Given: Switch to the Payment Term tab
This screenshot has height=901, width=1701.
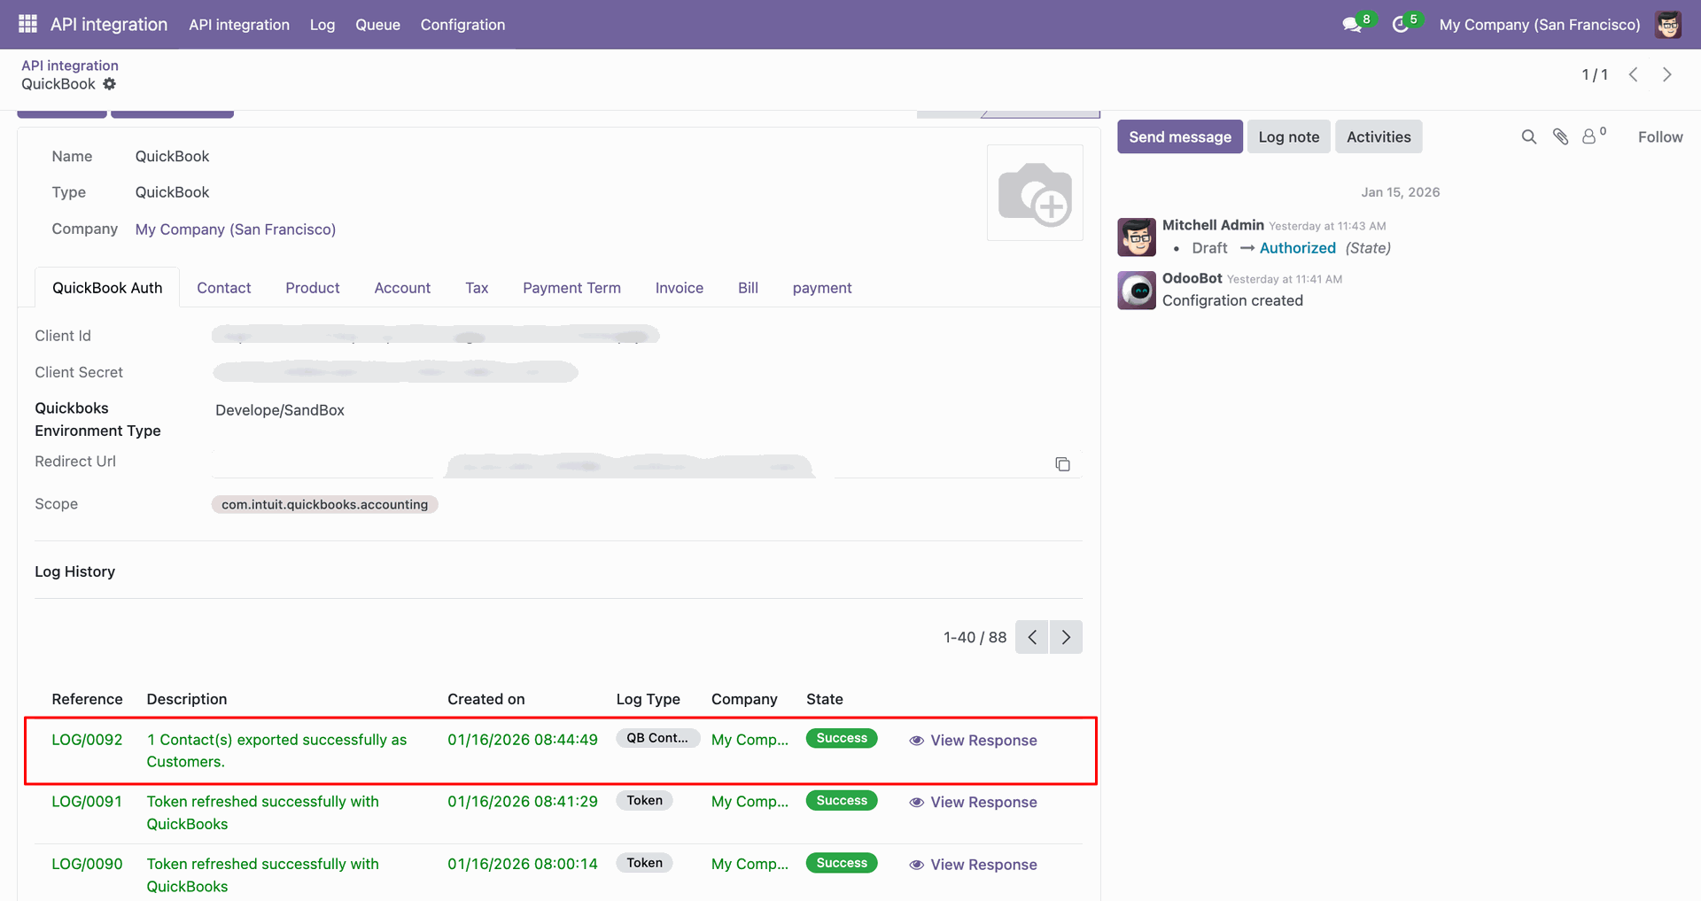Looking at the screenshot, I should (571, 288).
